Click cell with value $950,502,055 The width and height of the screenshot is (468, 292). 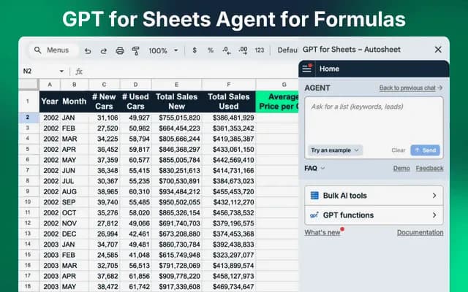tap(177, 202)
